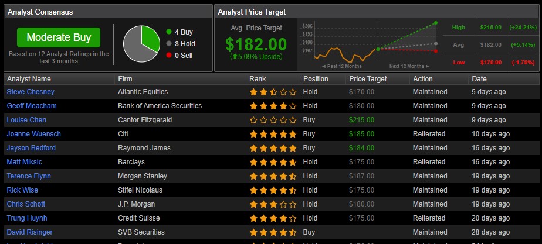Click the 28 days ago date cell
The image size is (542, 244).
tap(491, 232)
